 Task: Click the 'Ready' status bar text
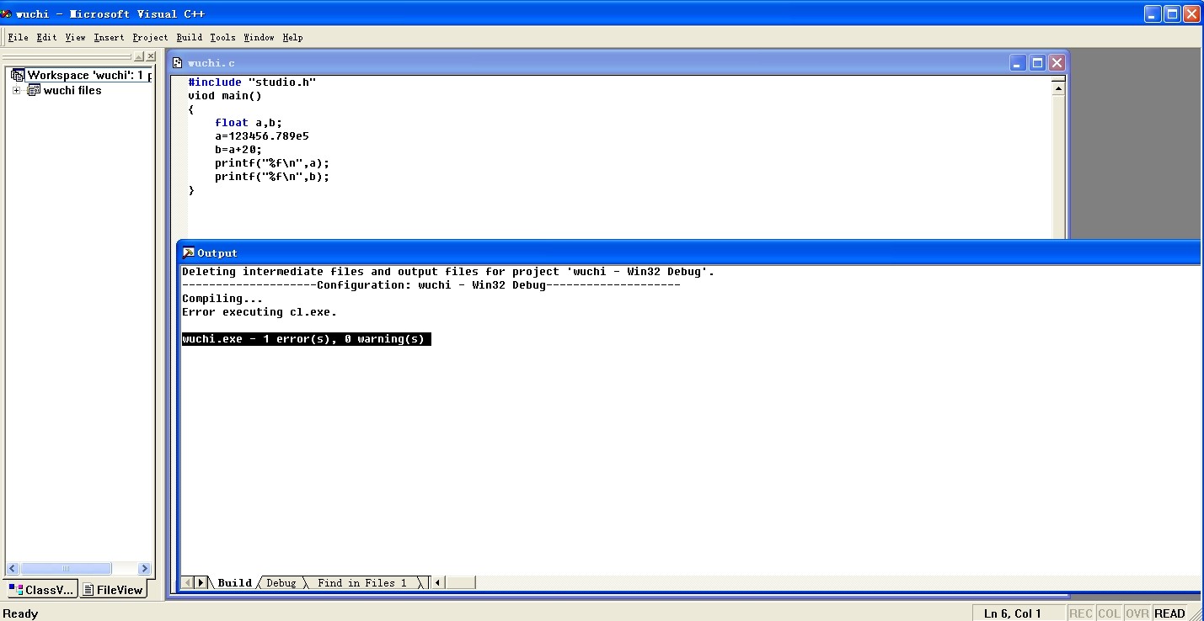[21, 613]
